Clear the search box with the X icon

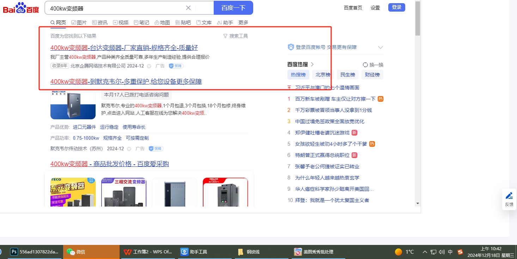pyautogui.click(x=188, y=8)
